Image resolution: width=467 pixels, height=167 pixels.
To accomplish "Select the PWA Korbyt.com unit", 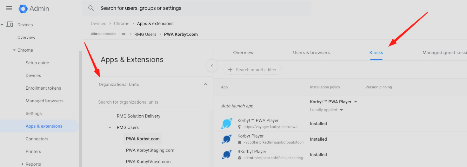I will tap(143, 139).
